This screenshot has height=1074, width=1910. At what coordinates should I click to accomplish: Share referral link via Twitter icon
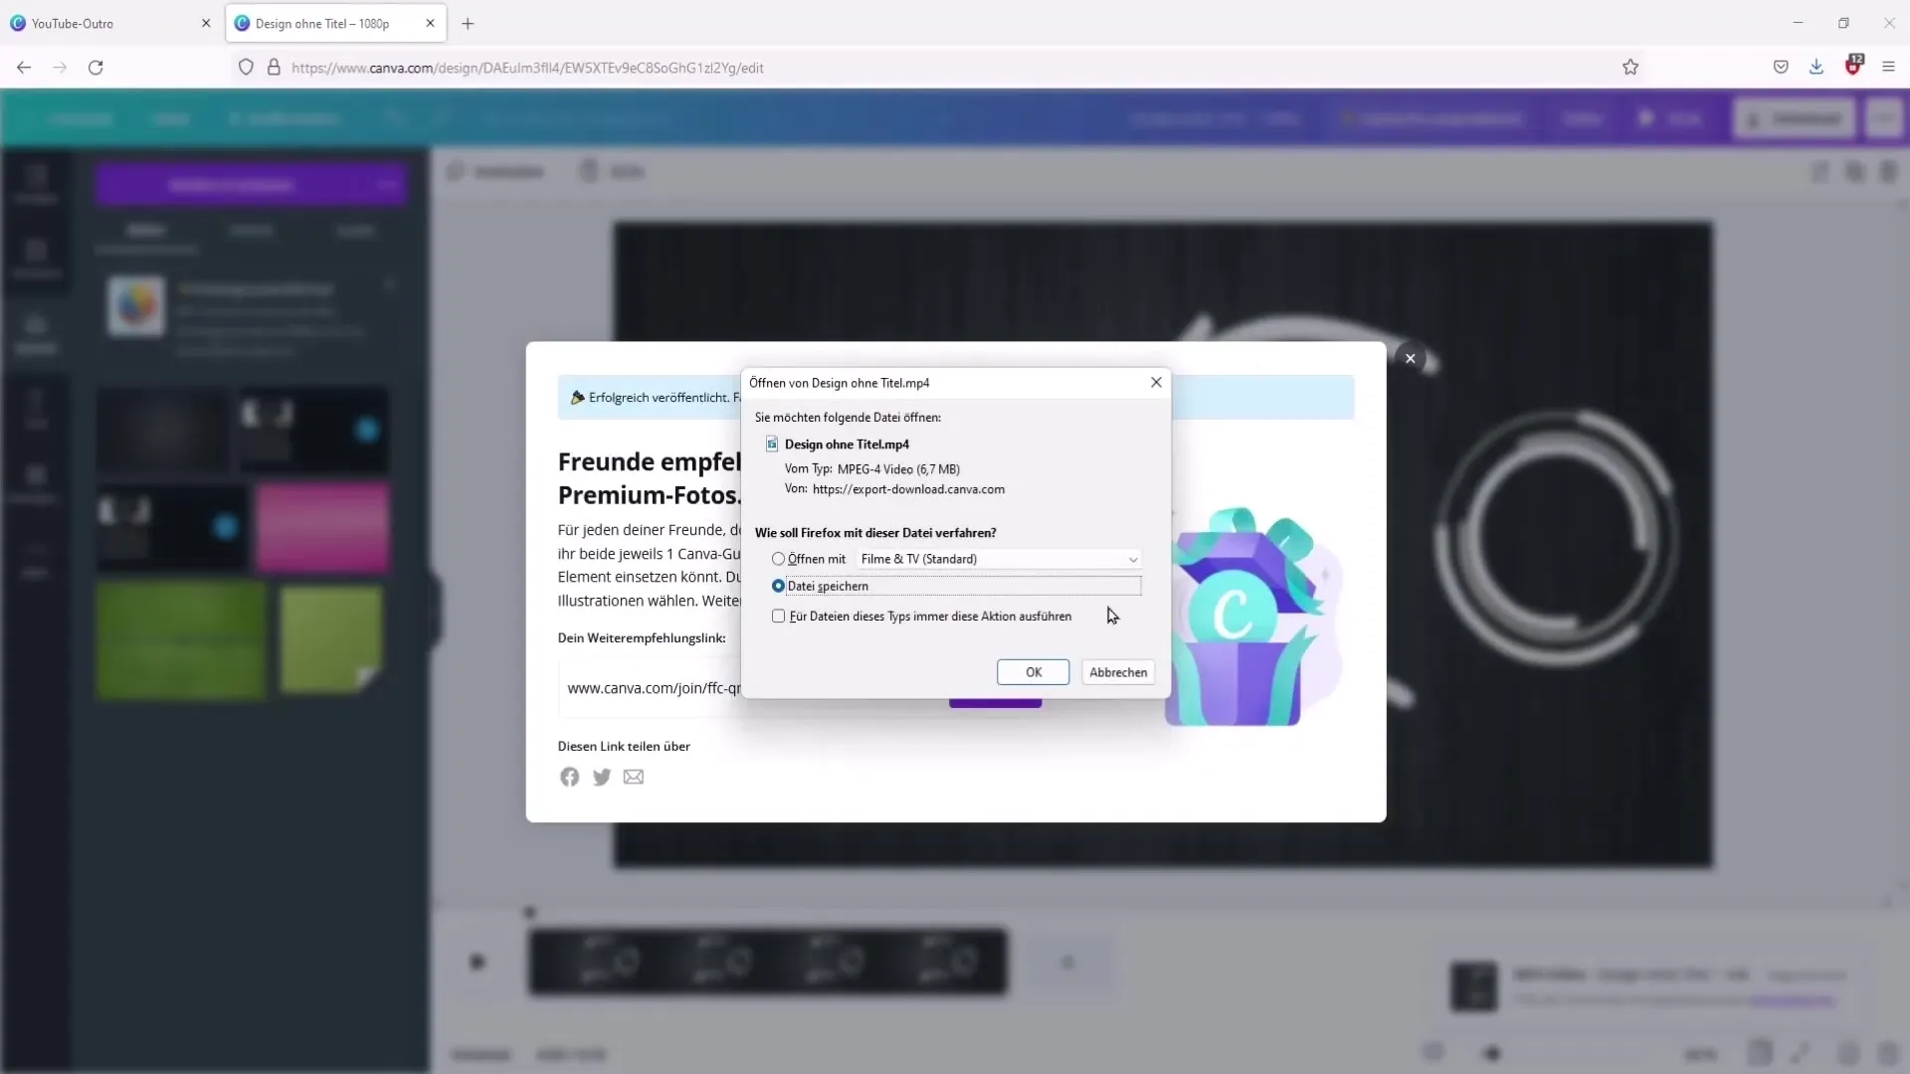point(601,778)
